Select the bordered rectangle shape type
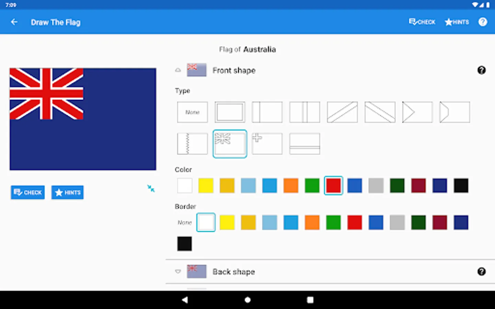The image size is (495, 309). click(x=230, y=112)
